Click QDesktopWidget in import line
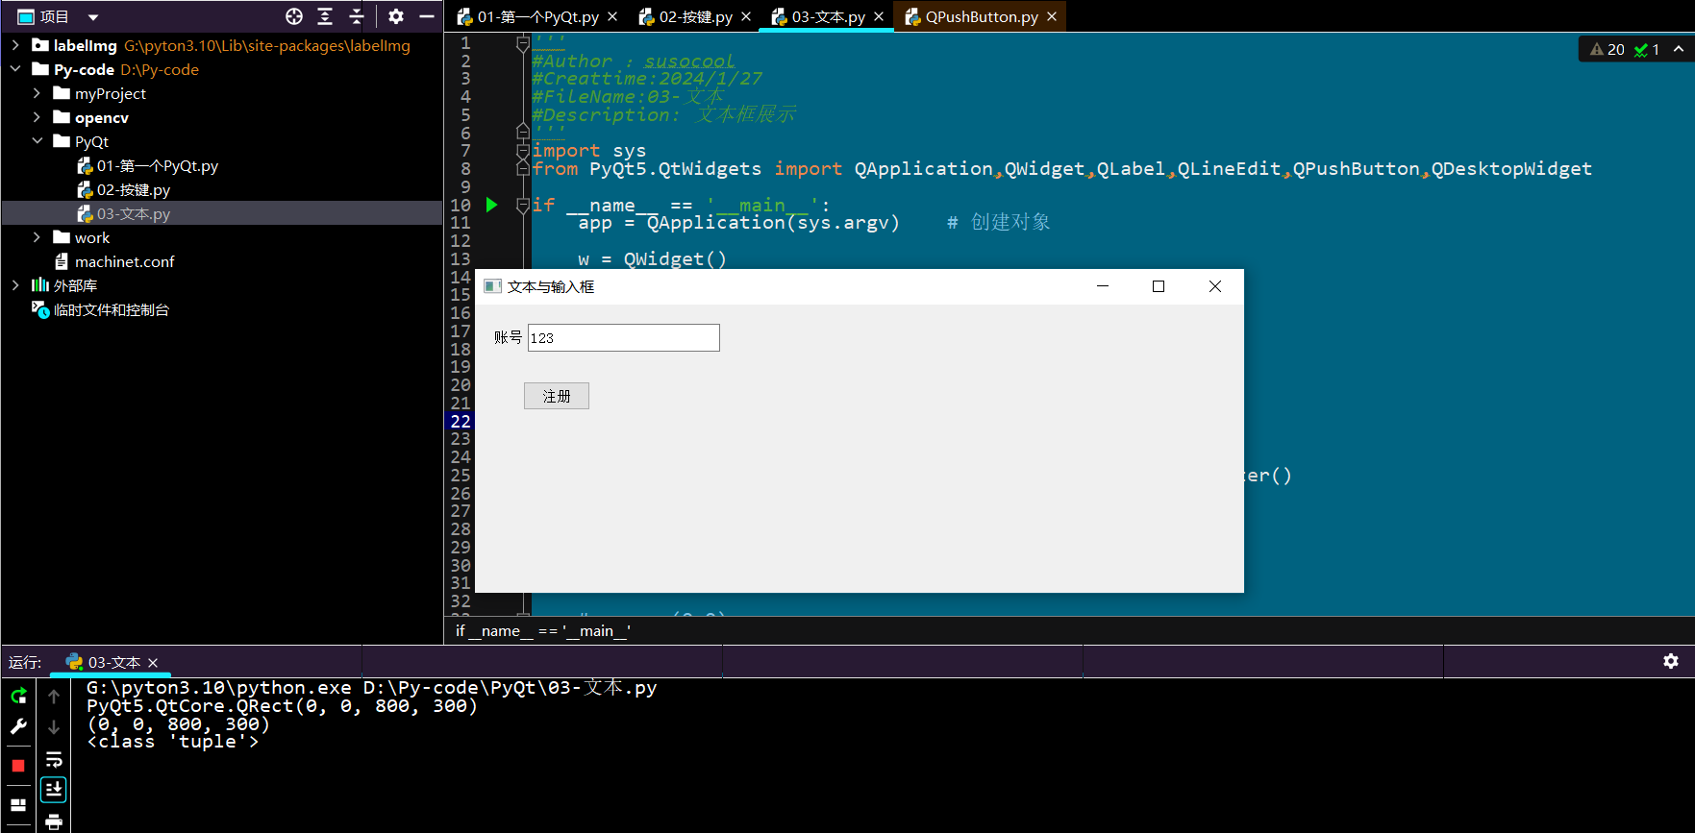This screenshot has width=1695, height=833. pos(1511,168)
